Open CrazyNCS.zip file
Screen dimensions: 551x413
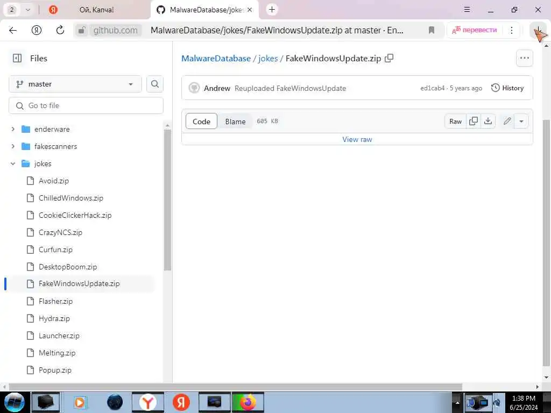60,232
